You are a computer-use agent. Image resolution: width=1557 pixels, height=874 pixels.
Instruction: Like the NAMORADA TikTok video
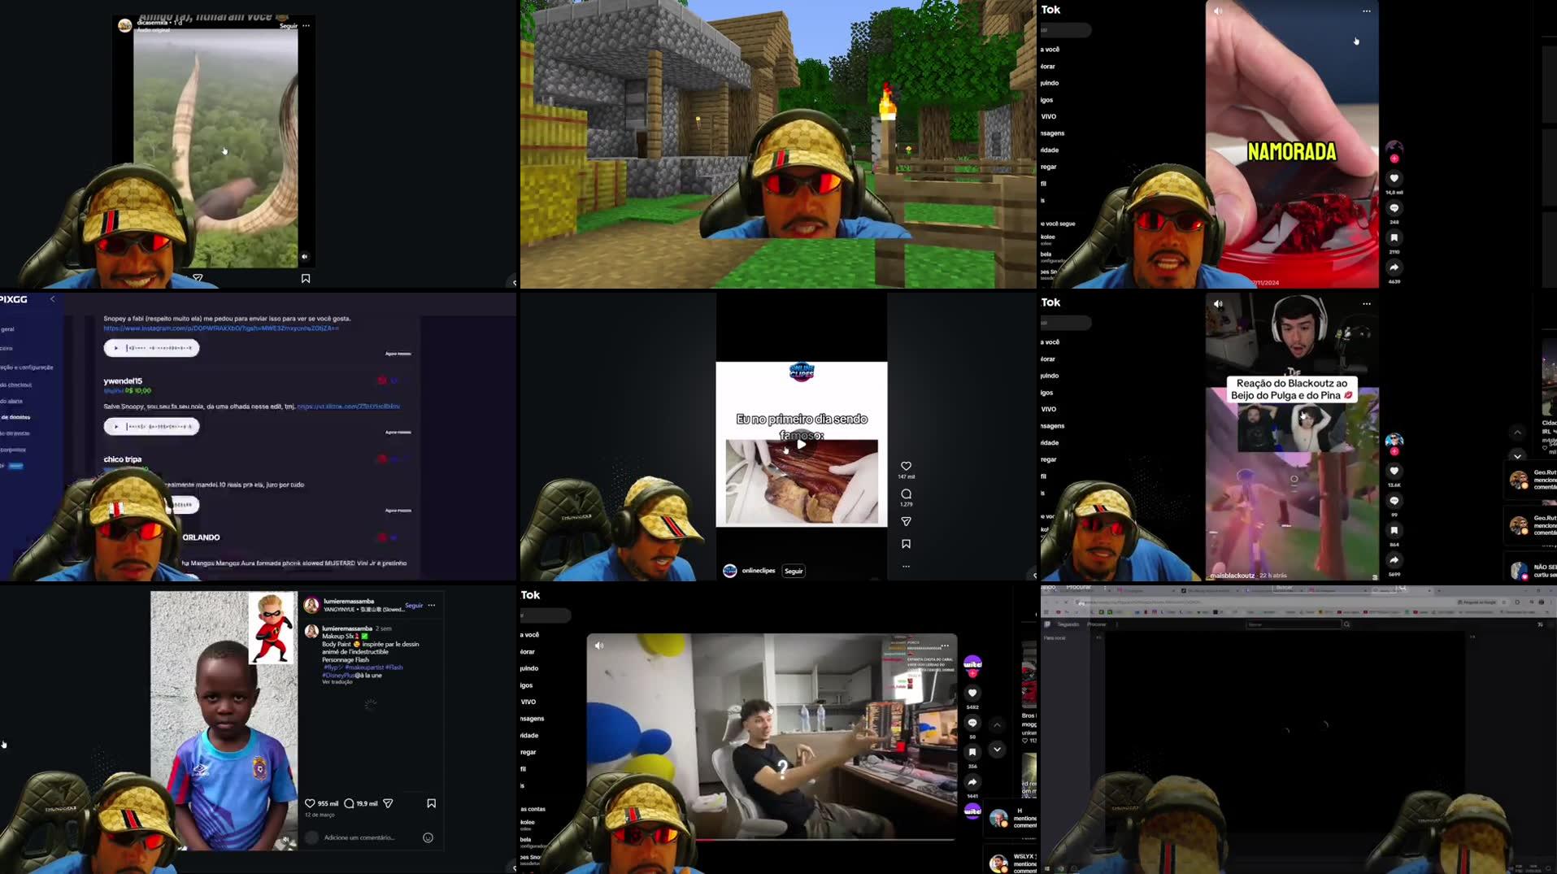pos(1394,177)
